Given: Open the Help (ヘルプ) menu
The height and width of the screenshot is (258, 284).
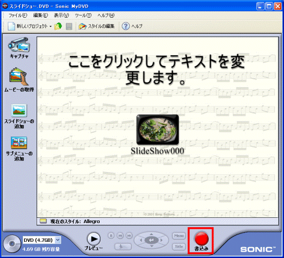Looking at the screenshot, I should (106, 15).
